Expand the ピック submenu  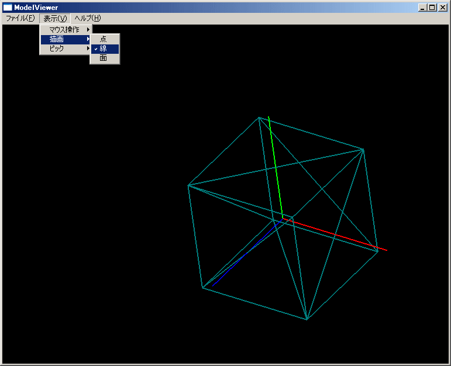66,49
